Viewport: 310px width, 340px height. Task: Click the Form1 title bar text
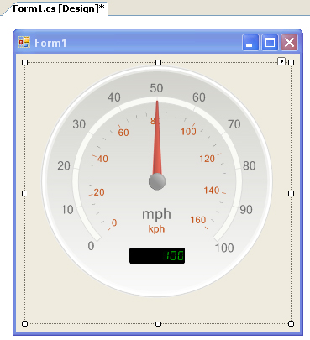50,43
